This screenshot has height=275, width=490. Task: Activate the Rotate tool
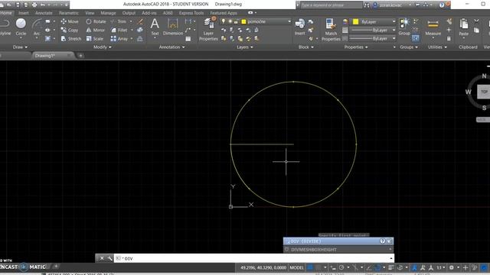(x=96, y=21)
